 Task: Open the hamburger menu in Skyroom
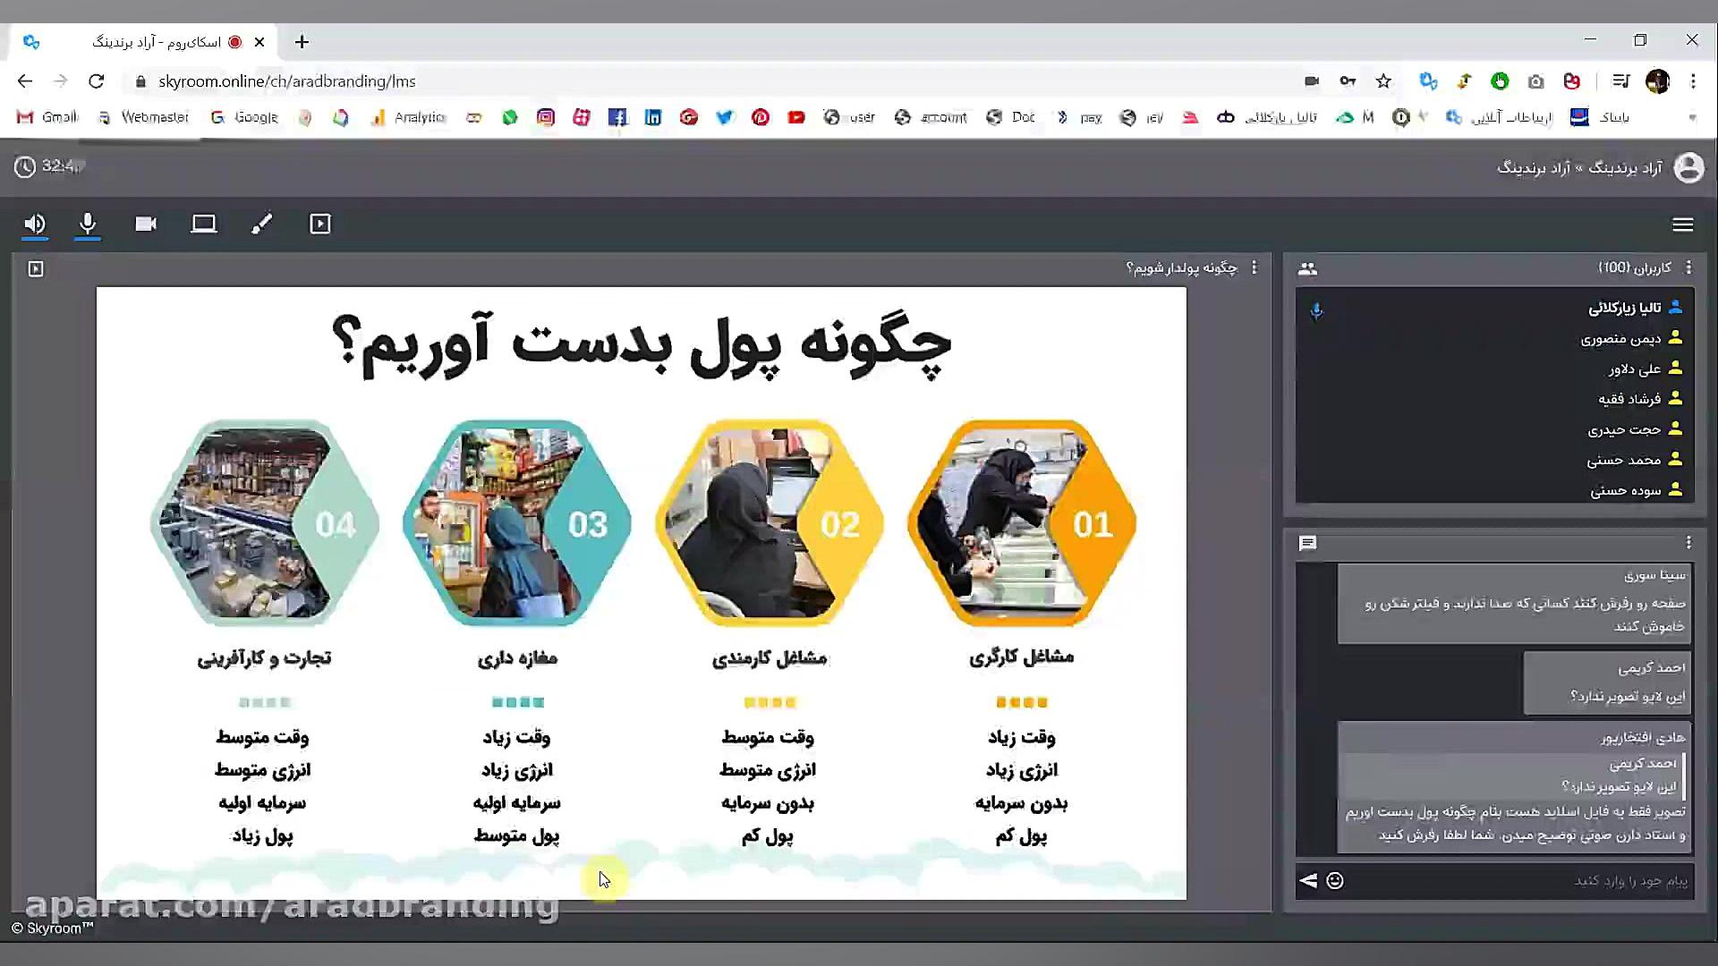(1682, 225)
